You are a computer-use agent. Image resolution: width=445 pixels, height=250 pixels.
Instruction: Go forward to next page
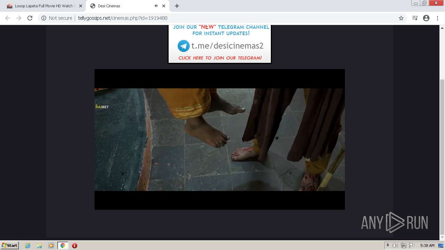click(x=19, y=18)
